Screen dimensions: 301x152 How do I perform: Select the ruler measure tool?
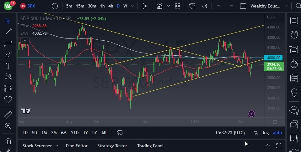coord(8,115)
